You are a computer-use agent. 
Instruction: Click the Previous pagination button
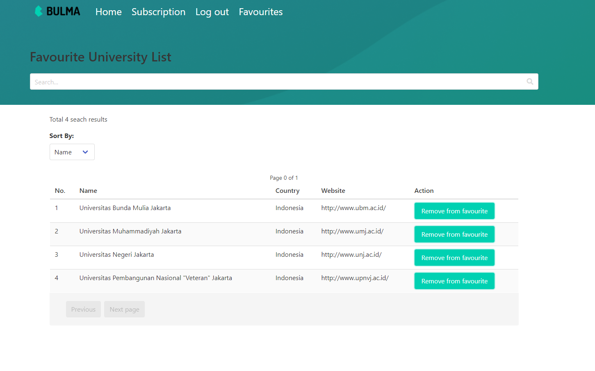[83, 309]
